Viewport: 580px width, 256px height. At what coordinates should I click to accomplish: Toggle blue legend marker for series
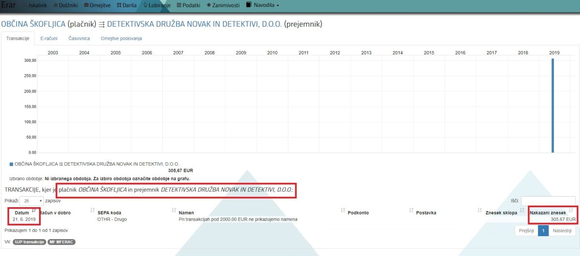pos(11,164)
